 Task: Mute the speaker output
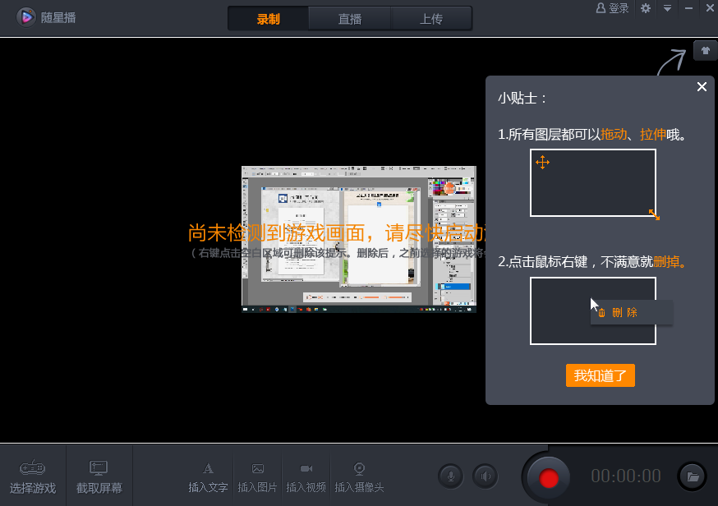(485, 476)
